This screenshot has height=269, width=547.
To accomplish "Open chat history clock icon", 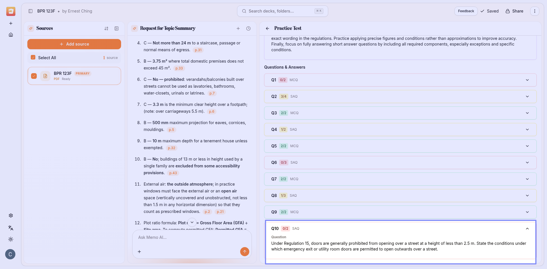I will tap(248, 28).
